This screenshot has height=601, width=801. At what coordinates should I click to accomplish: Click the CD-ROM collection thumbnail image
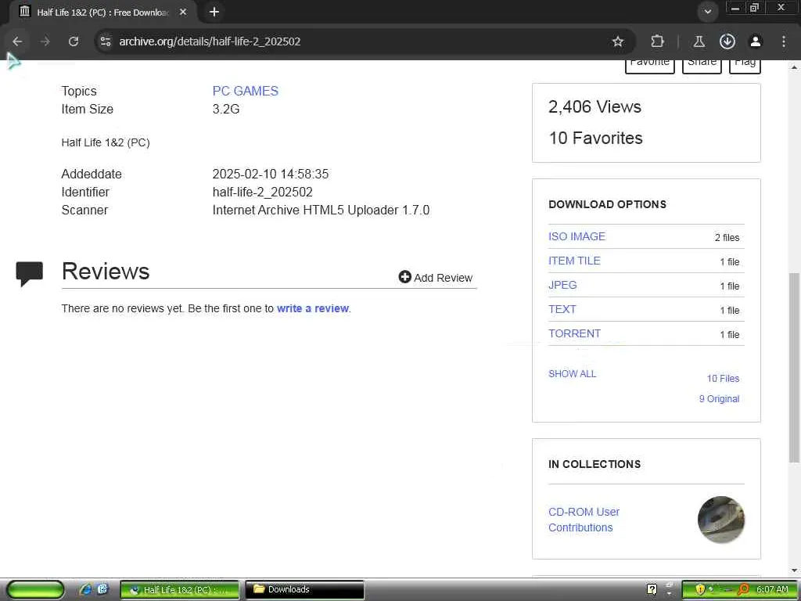click(720, 520)
